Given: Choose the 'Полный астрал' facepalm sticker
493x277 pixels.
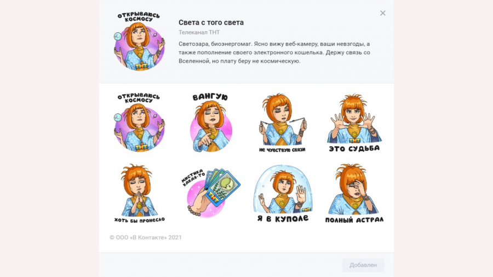Looking at the screenshot, I should point(354,193).
